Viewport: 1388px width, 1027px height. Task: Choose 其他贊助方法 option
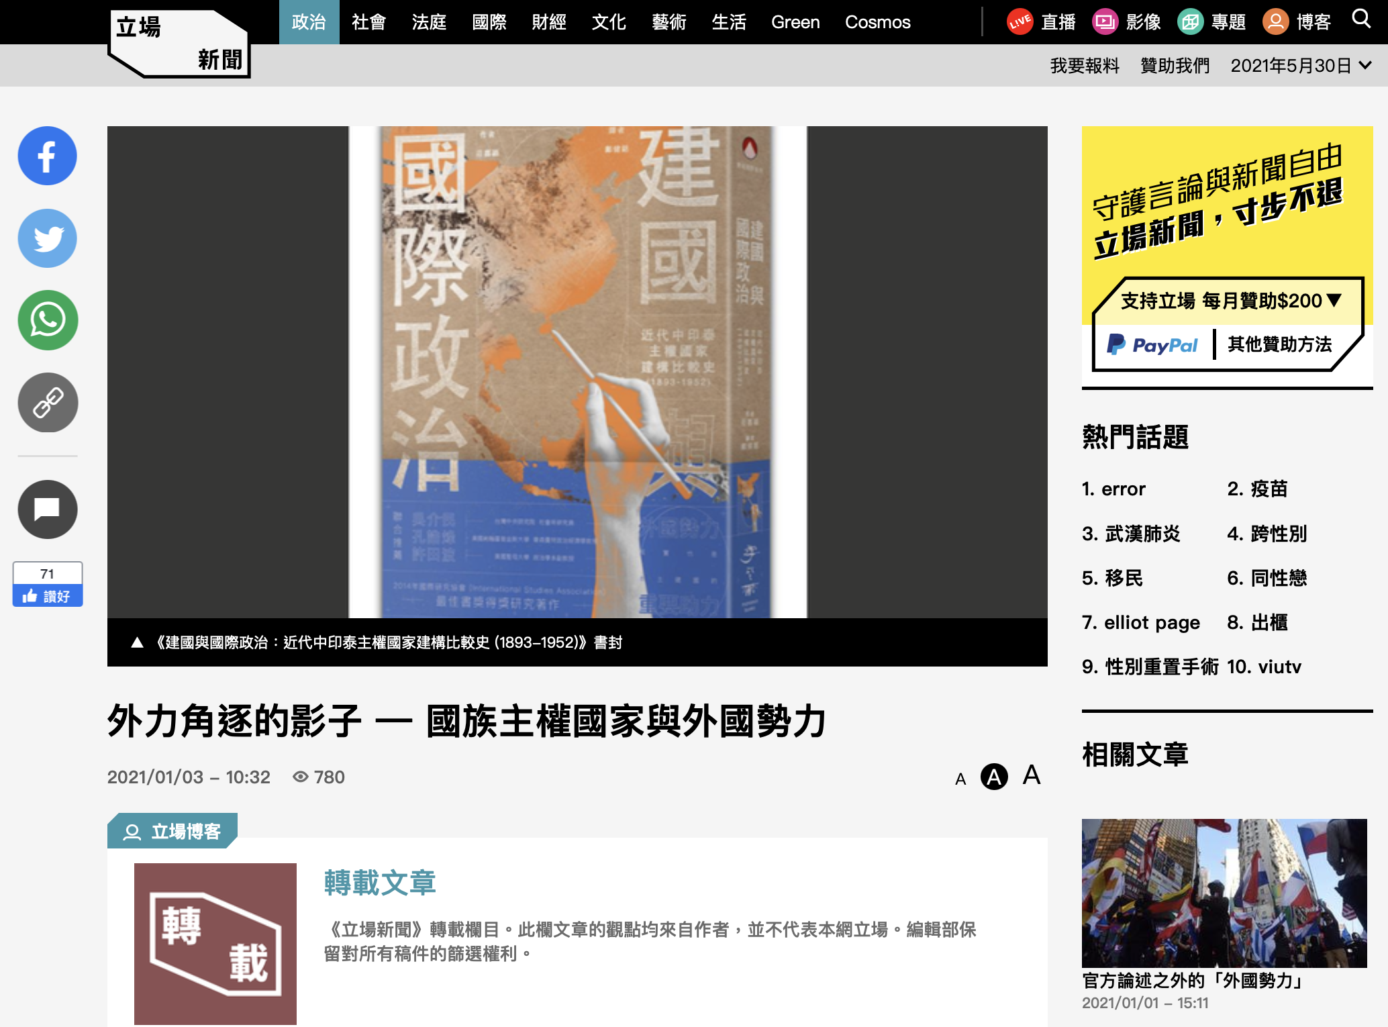(x=1279, y=344)
